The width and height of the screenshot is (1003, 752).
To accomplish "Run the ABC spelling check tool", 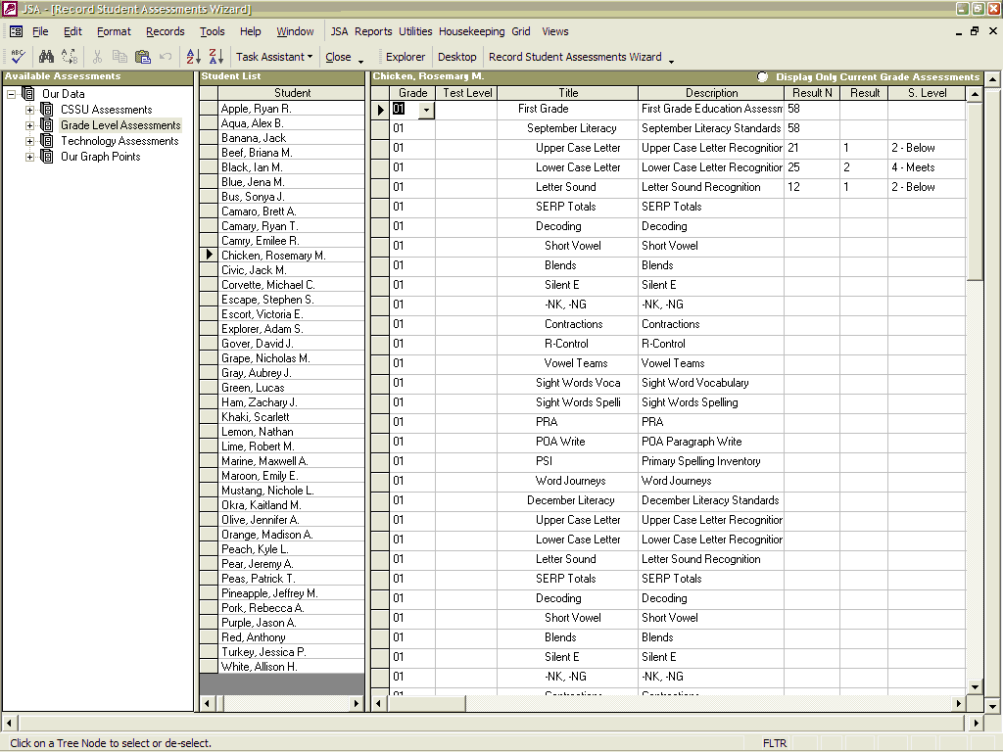I will pos(18,57).
